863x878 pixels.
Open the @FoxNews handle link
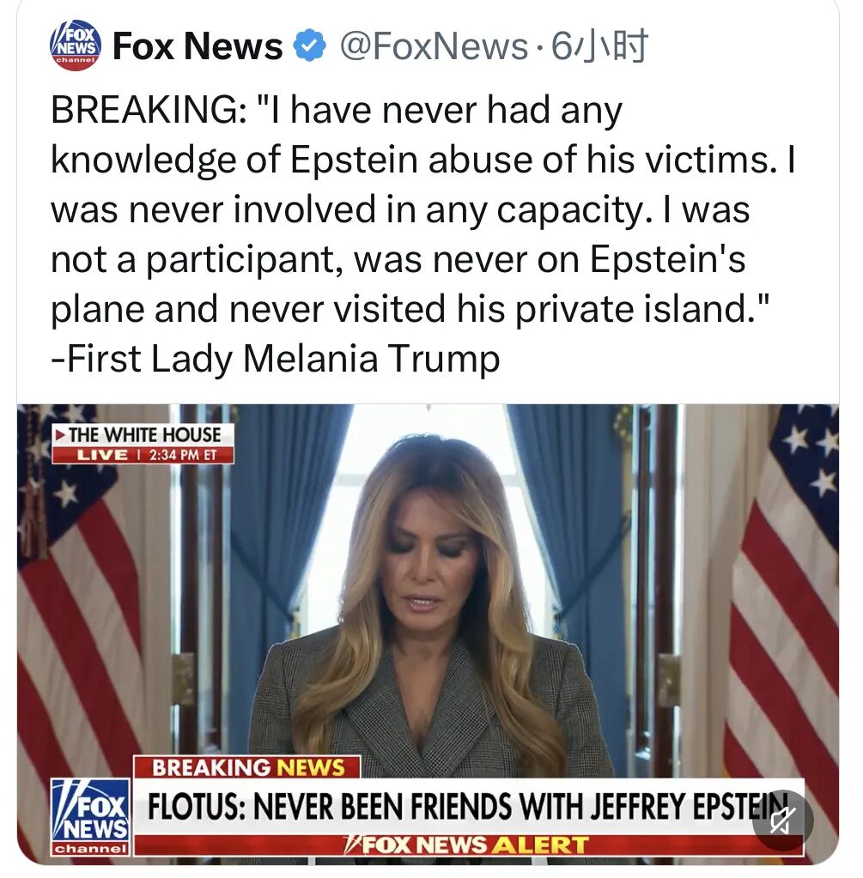click(x=433, y=45)
